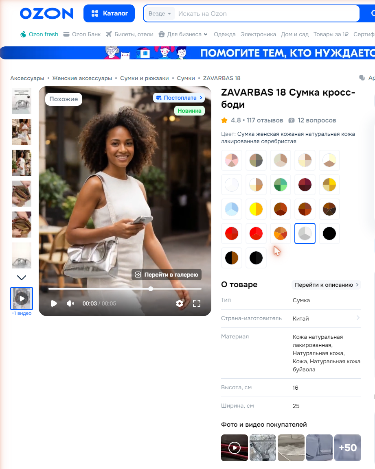Select the plain white color swatch
The width and height of the screenshot is (375, 469).
tap(232, 185)
